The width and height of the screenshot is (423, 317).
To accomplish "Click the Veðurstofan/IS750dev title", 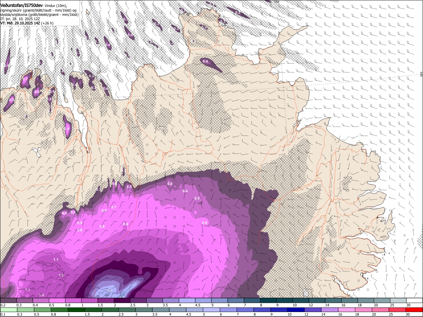I will point(21,5).
